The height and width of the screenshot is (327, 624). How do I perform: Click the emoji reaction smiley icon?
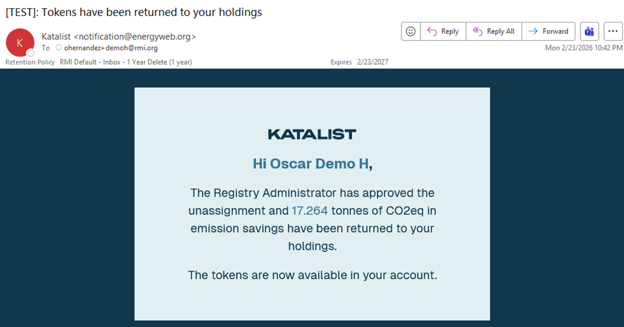[411, 31]
